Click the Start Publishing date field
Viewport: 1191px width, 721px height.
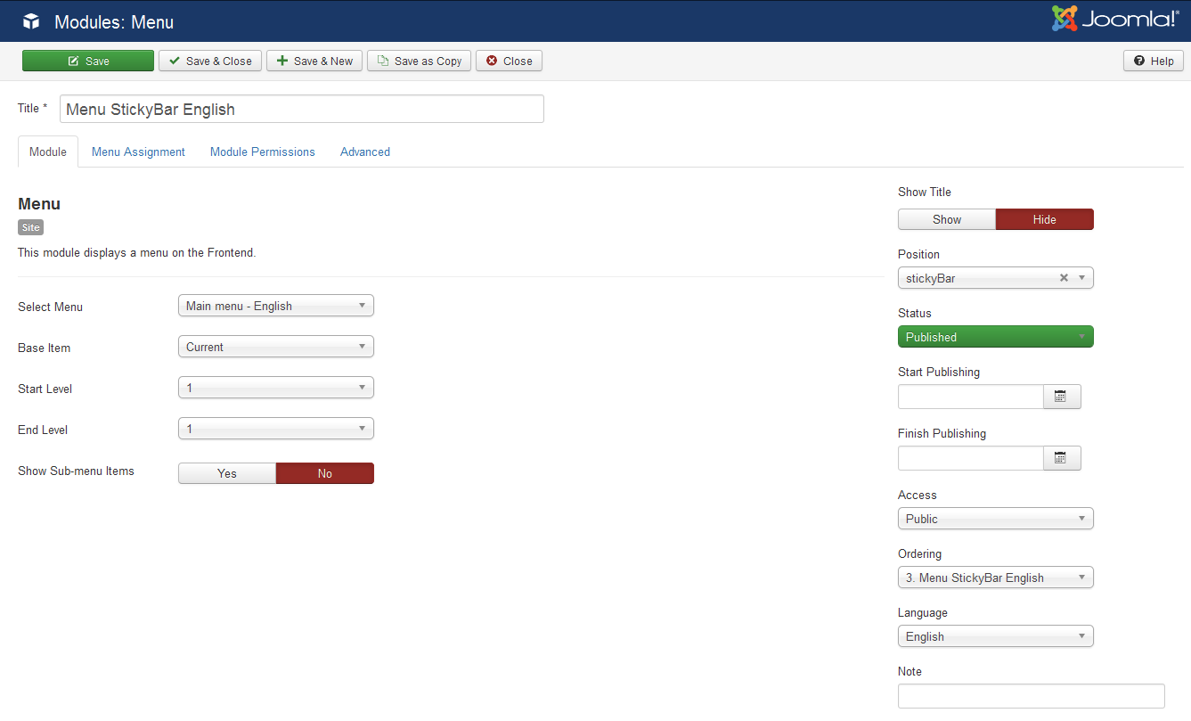coord(970,397)
